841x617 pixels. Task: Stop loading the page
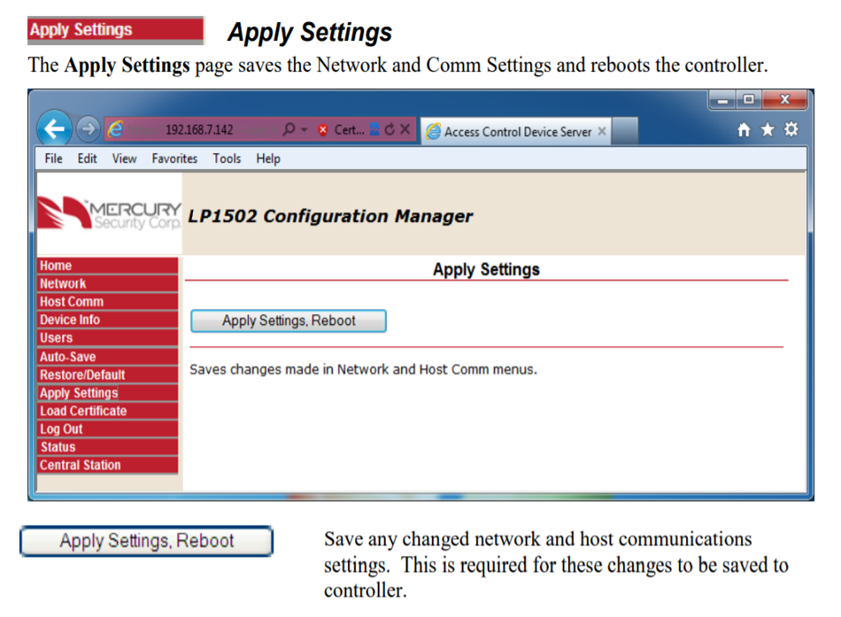[x=406, y=128]
